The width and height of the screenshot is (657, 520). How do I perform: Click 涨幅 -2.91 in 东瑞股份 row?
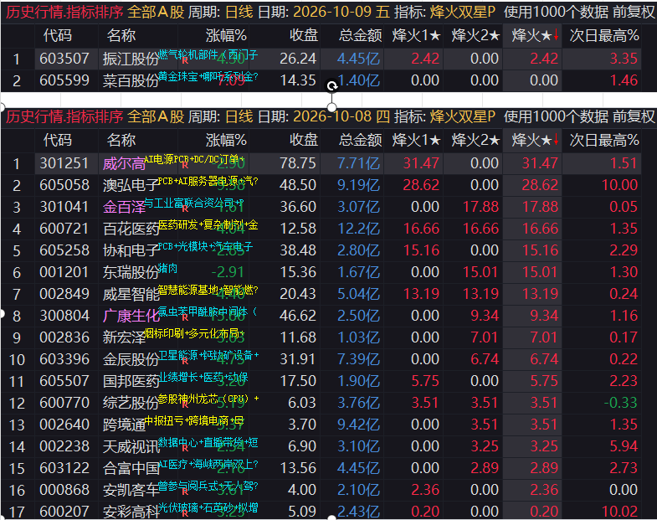click(228, 272)
